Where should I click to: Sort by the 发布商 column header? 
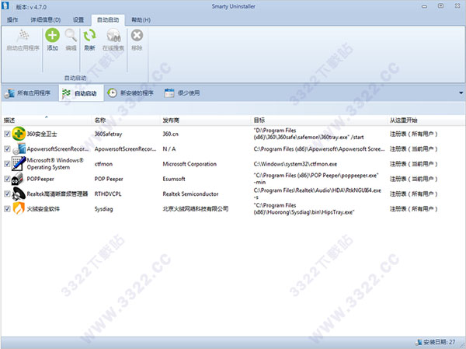click(x=206, y=120)
